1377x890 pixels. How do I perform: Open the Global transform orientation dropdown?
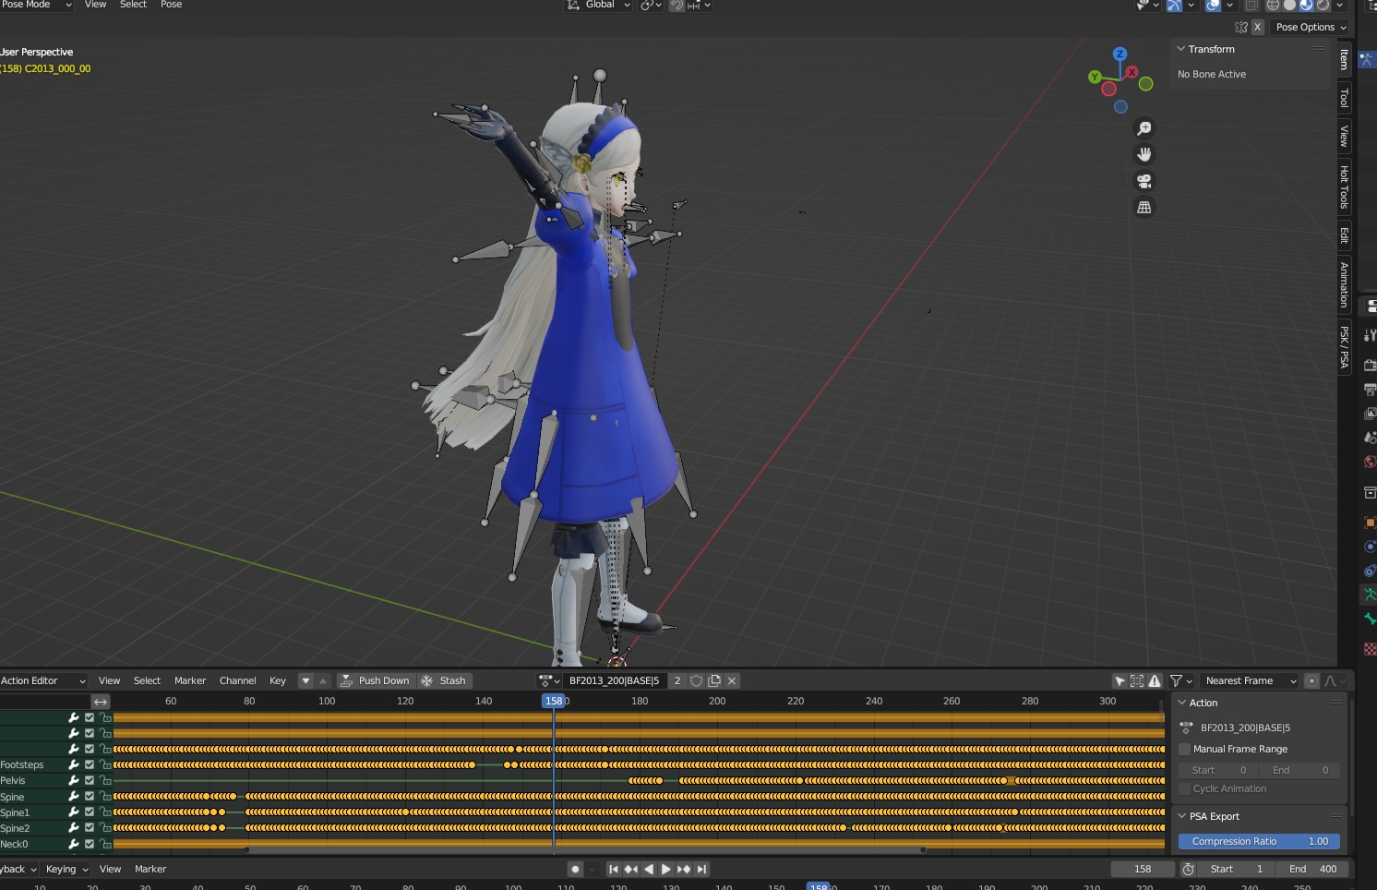[x=599, y=5]
